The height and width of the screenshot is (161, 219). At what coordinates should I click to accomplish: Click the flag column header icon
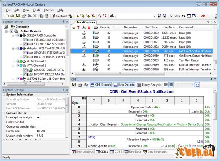click(x=78, y=27)
